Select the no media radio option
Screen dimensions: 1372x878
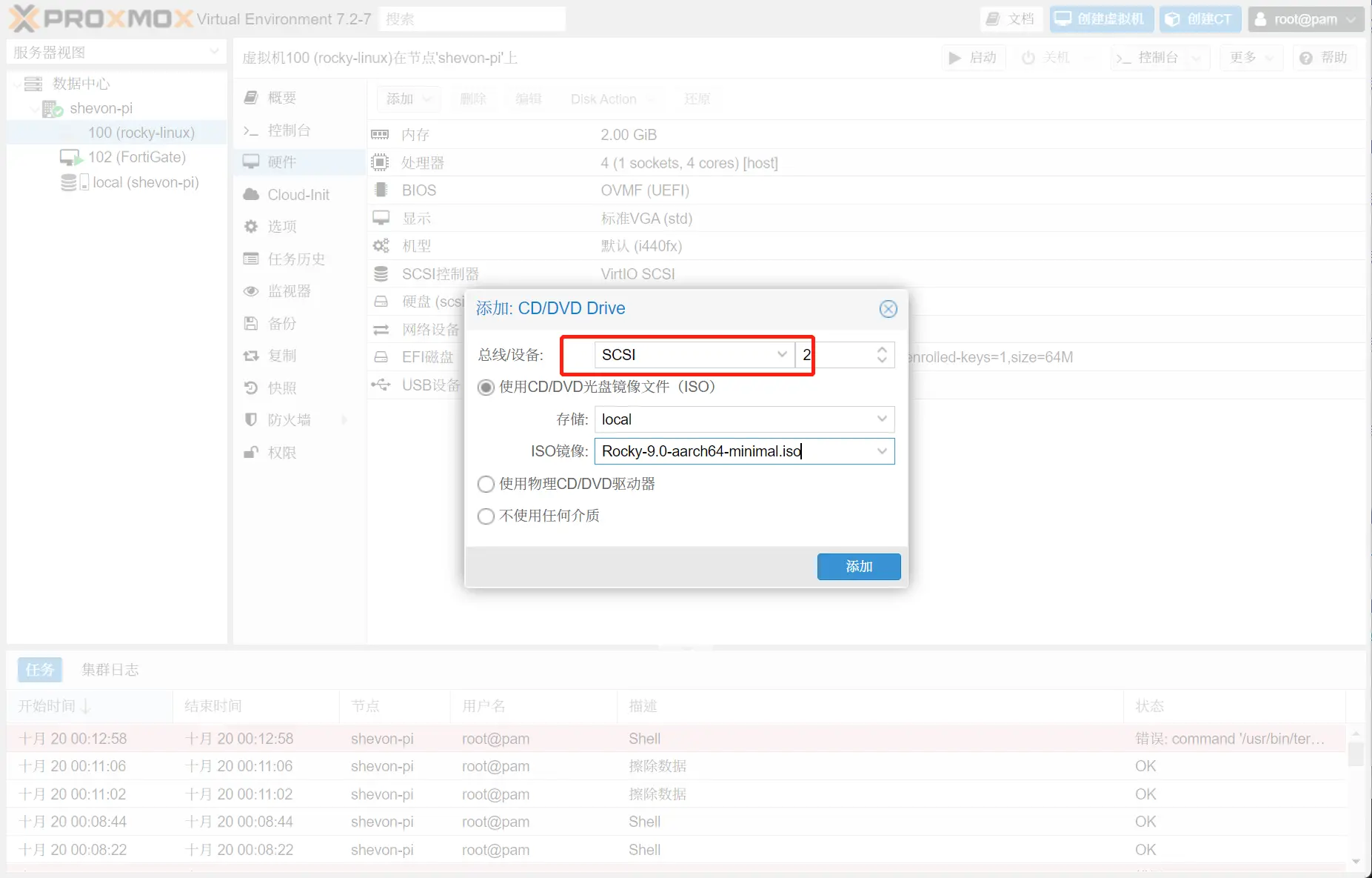coord(486,516)
